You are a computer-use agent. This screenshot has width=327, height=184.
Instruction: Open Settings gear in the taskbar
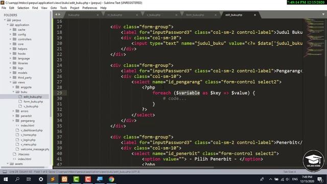[41, 179]
